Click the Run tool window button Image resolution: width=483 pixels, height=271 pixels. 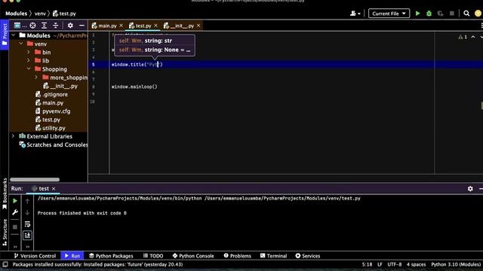pyautogui.click(x=72, y=256)
